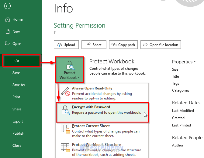Screen dimensions: 204x158
Task: Select the Close option in sidebar
Action: [17, 146]
